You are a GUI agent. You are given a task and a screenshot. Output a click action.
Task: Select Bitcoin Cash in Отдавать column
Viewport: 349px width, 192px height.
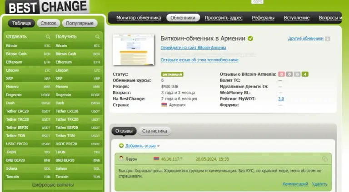coord(28,54)
